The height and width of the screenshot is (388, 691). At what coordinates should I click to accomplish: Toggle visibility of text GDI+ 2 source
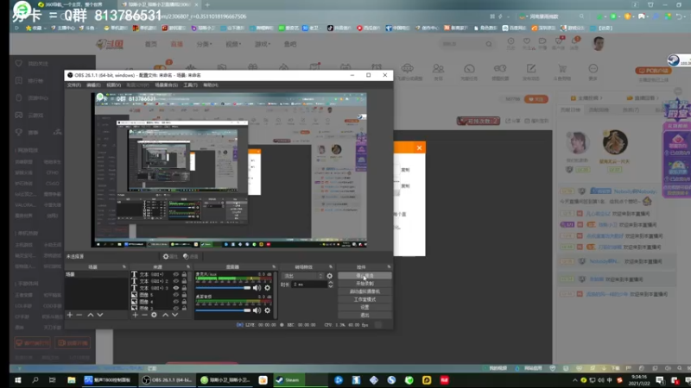click(x=176, y=281)
